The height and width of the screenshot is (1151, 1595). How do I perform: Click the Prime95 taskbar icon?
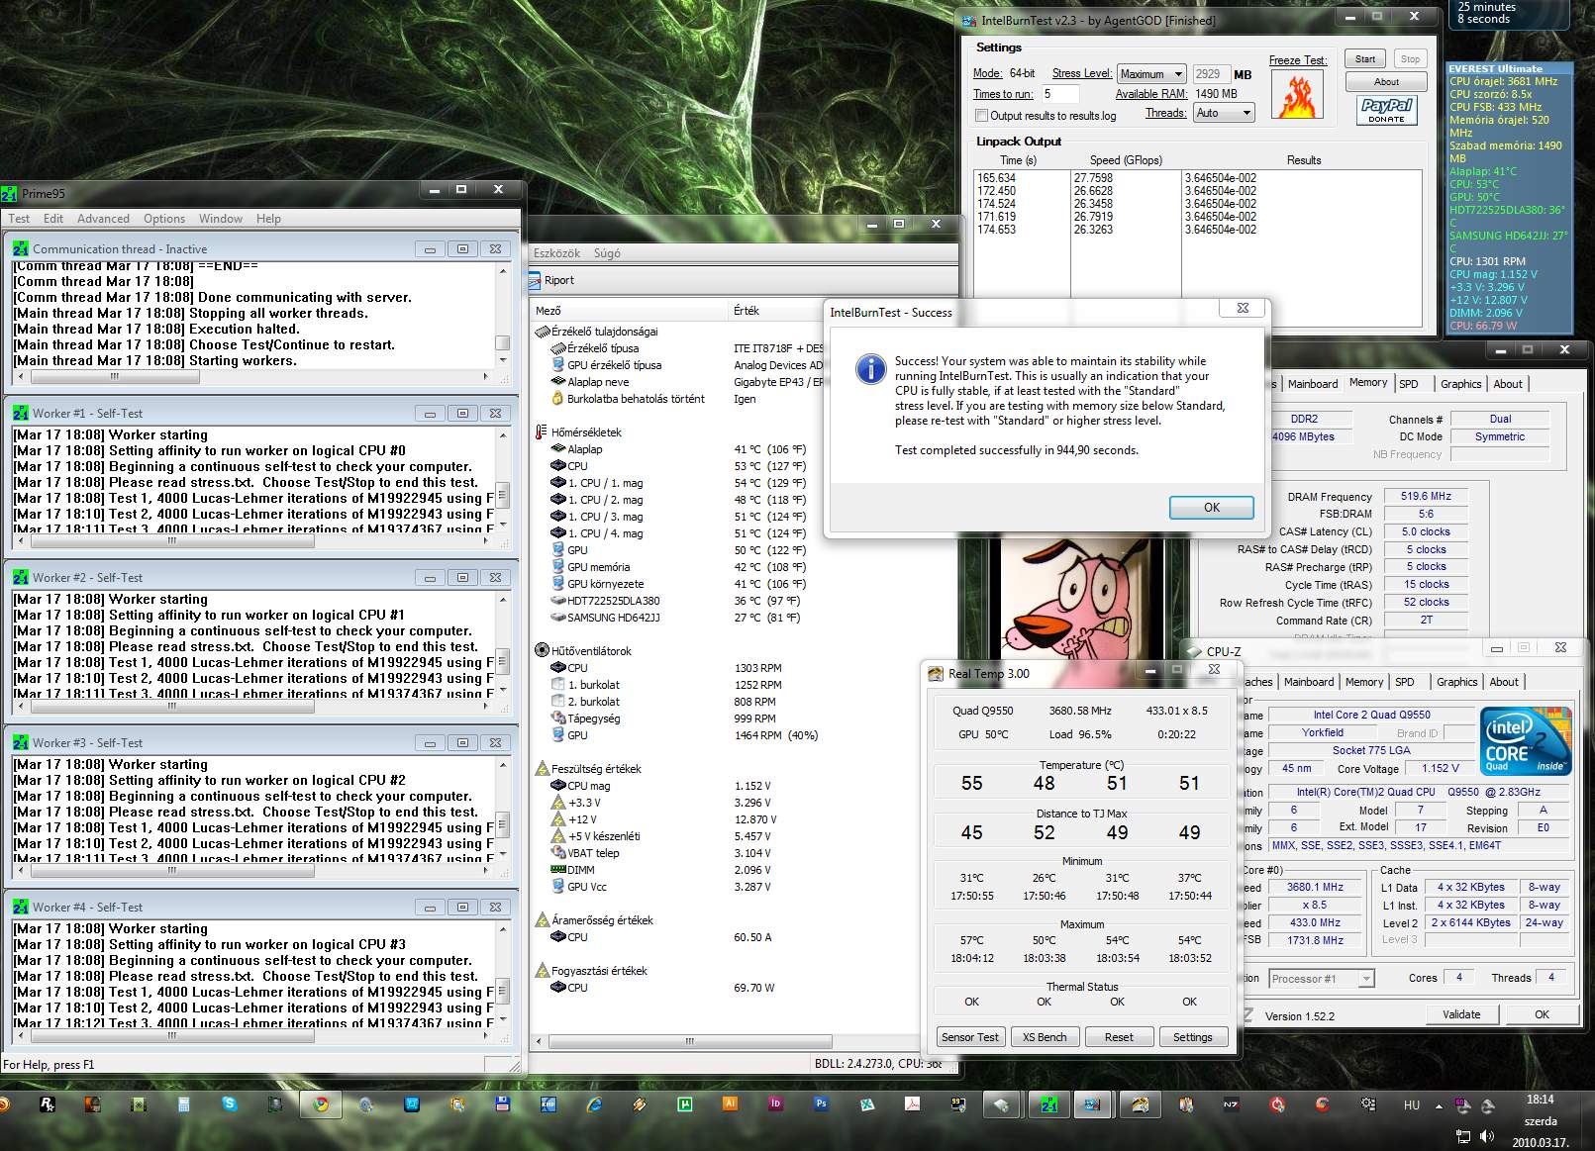click(1048, 1104)
